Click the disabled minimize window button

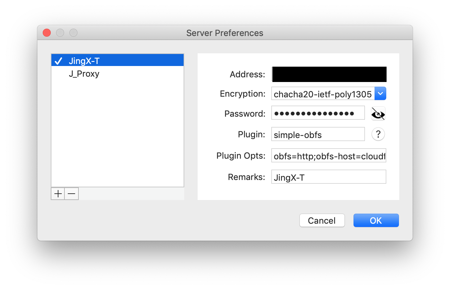(x=60, y=33)
